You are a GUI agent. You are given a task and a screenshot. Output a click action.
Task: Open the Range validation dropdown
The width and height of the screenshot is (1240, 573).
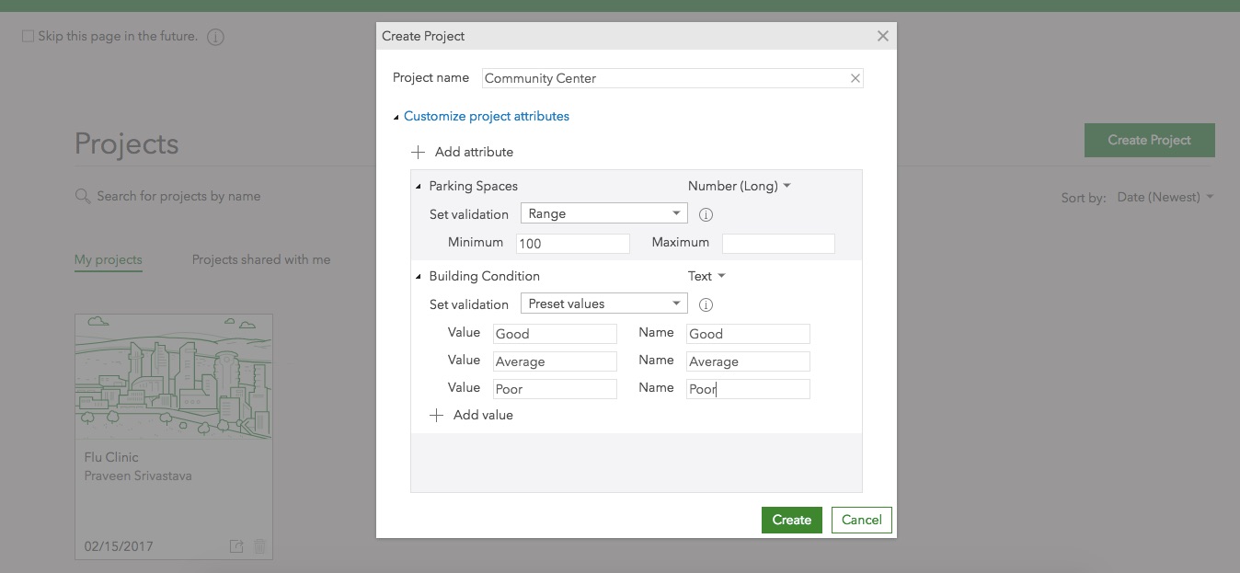[x=603, y=213]
